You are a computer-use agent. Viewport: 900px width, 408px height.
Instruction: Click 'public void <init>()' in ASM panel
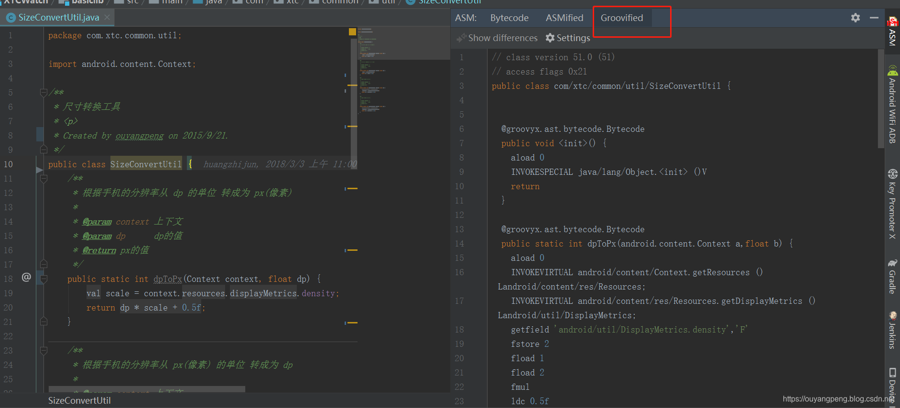[553, 143]
